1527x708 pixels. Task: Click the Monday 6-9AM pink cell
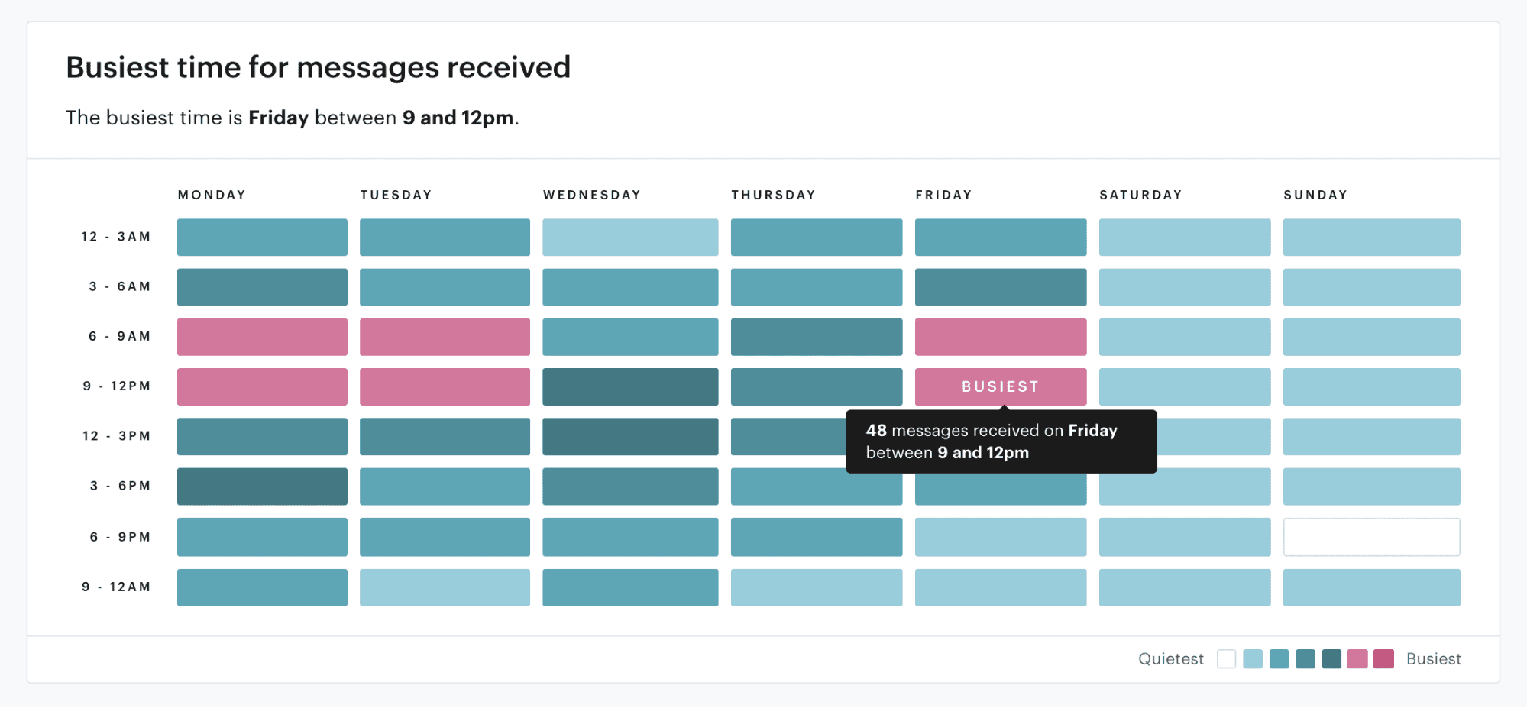262,336
